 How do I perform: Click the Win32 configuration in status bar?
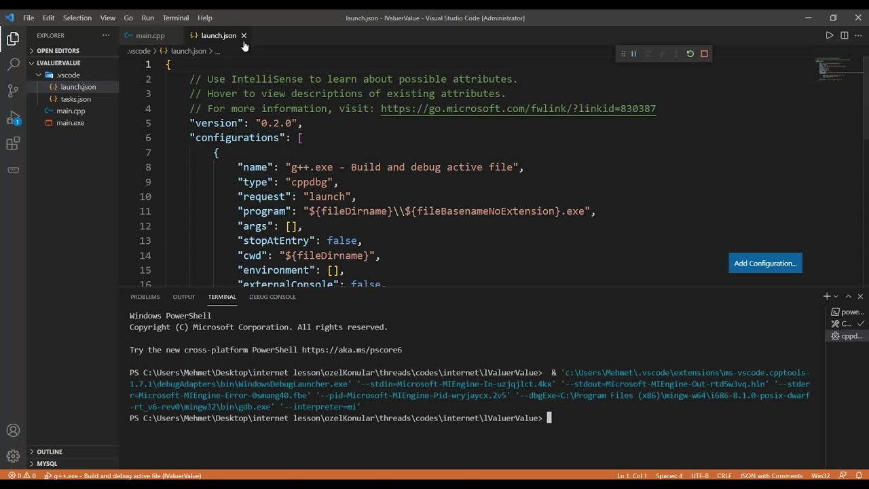(820, 475)
